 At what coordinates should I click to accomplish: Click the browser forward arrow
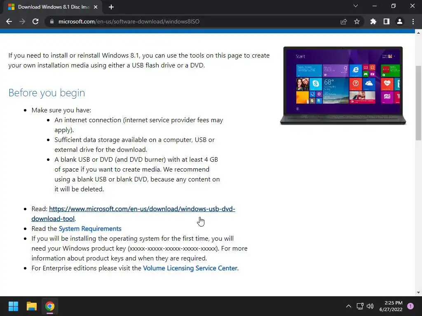[22, 21]
